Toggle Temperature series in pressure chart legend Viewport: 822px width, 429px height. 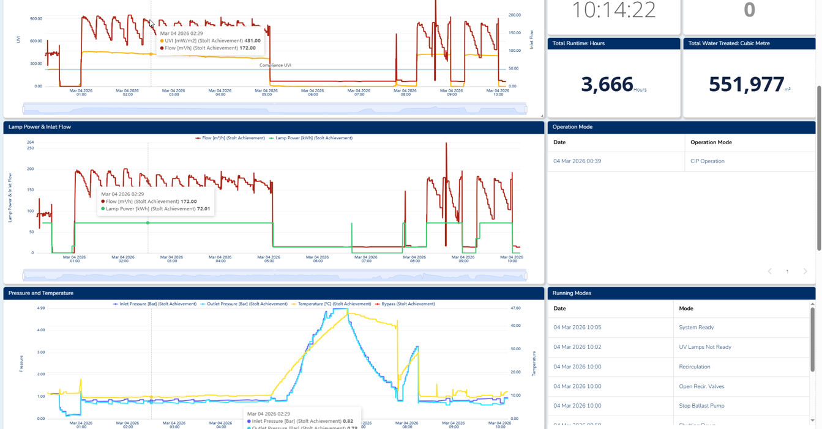pos(331,304)
